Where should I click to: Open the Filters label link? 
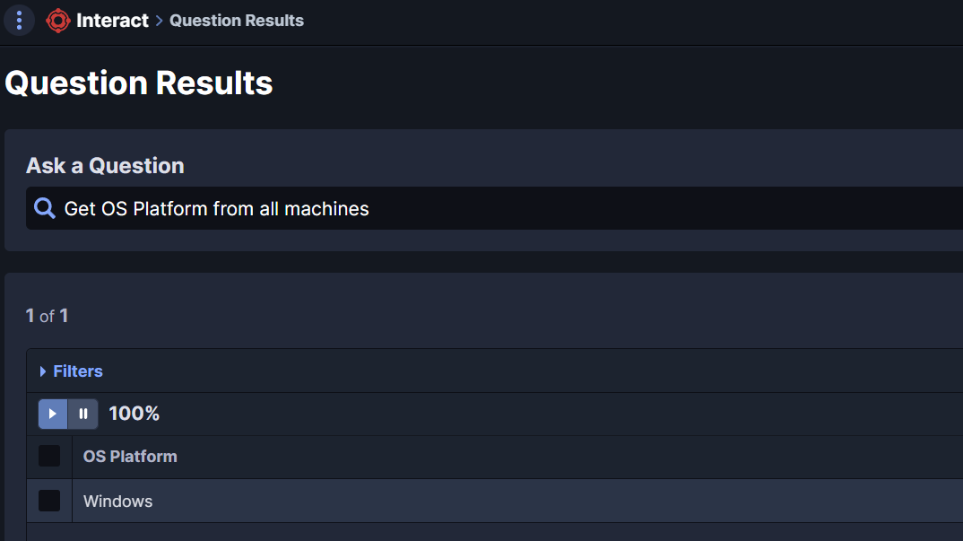(78, 371)
